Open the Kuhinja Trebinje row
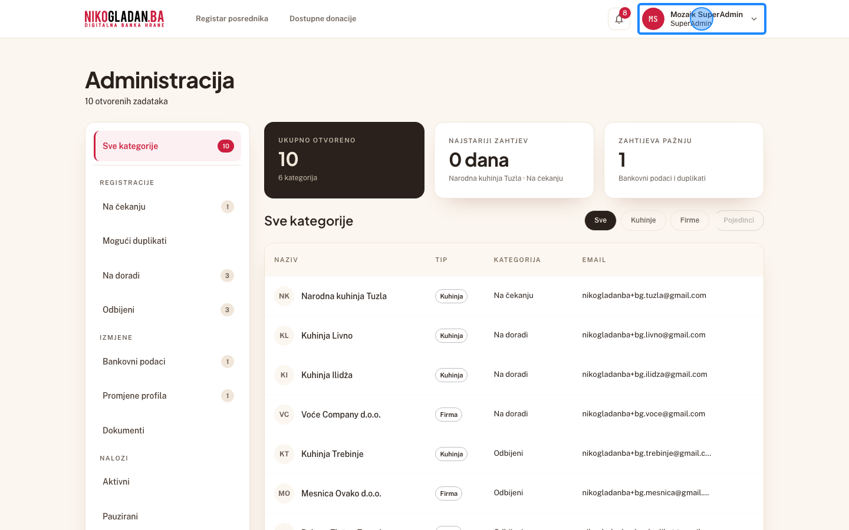The image size is (849, 530). pyautogui.click(x=514, y=454)
